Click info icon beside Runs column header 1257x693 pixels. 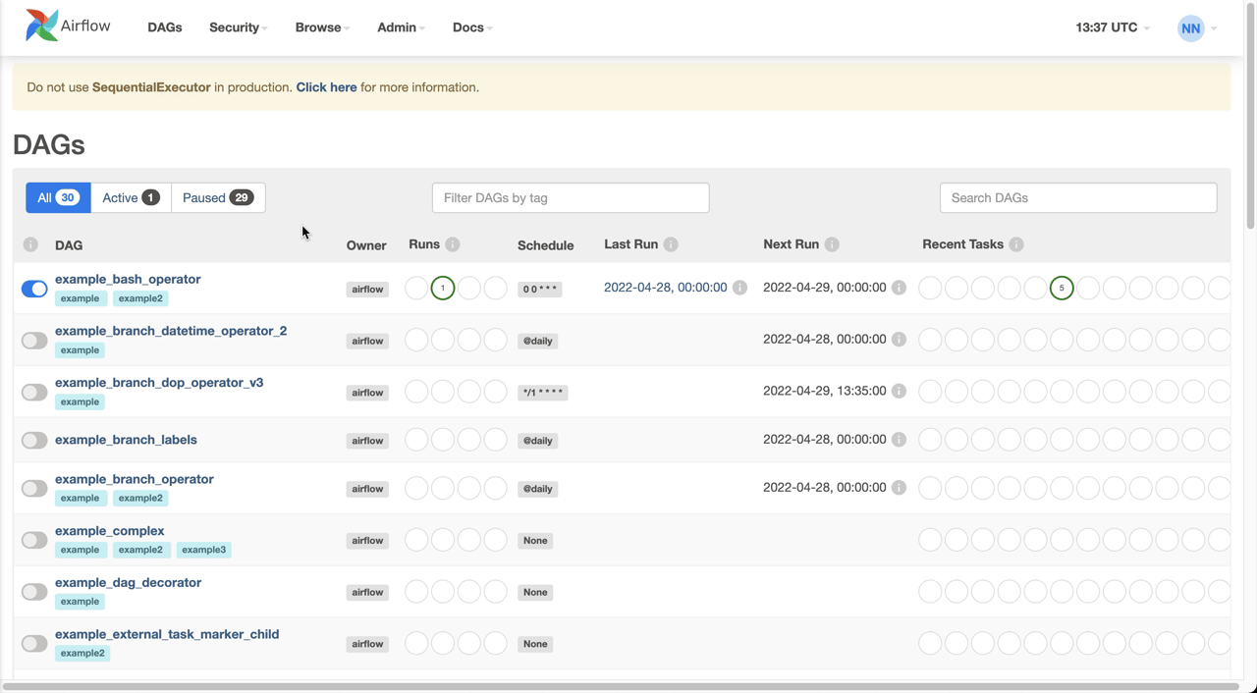pyautogui.click(x=453, y=244)
